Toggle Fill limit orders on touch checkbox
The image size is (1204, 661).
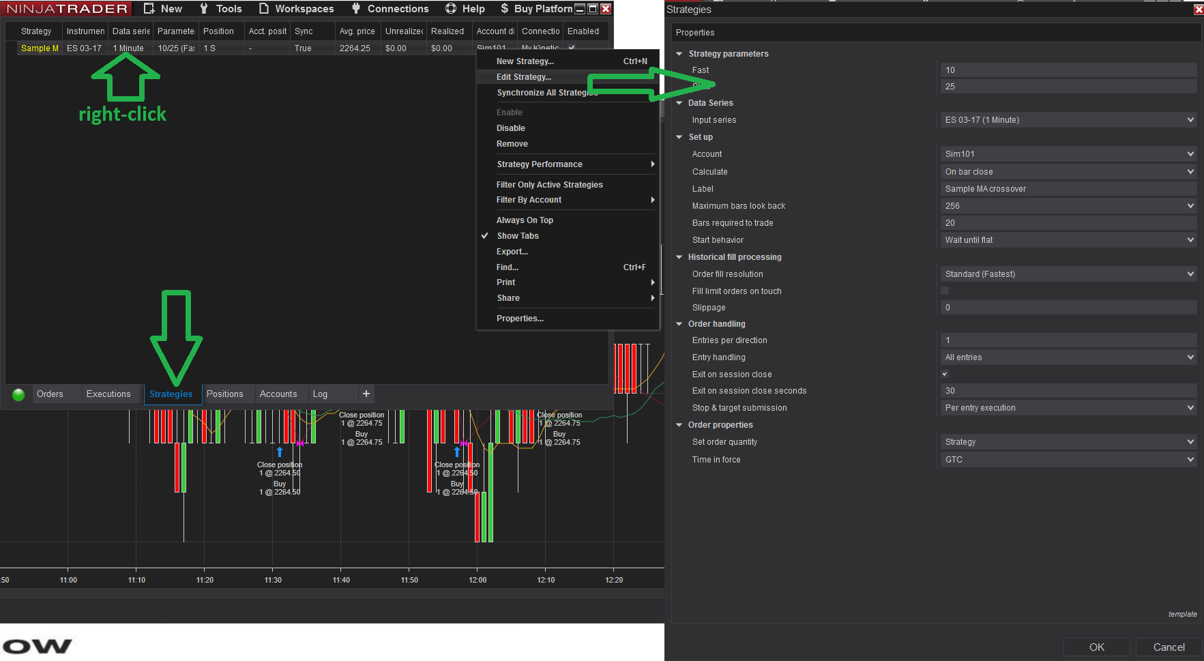point(945,291)
